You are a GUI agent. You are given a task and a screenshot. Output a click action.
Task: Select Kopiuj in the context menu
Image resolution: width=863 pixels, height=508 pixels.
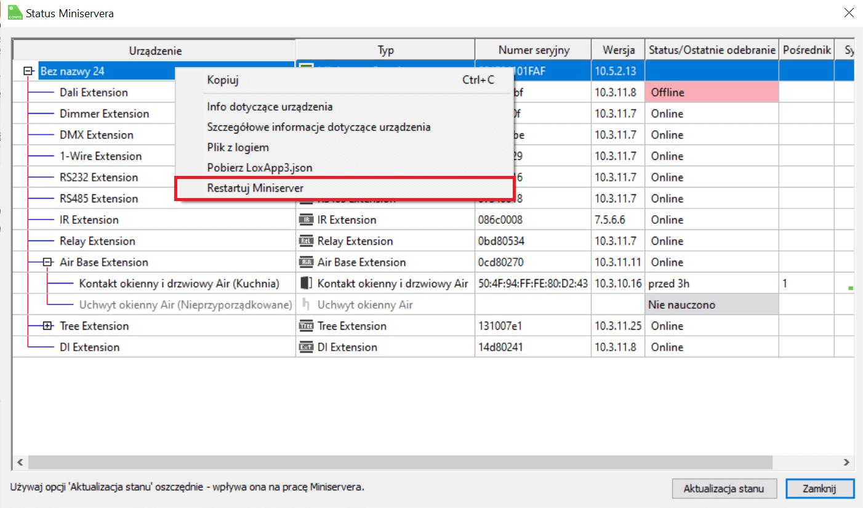(x=223, y=80)
